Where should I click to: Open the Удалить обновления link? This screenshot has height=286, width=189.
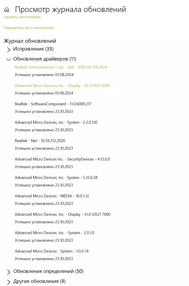[22, 17]
